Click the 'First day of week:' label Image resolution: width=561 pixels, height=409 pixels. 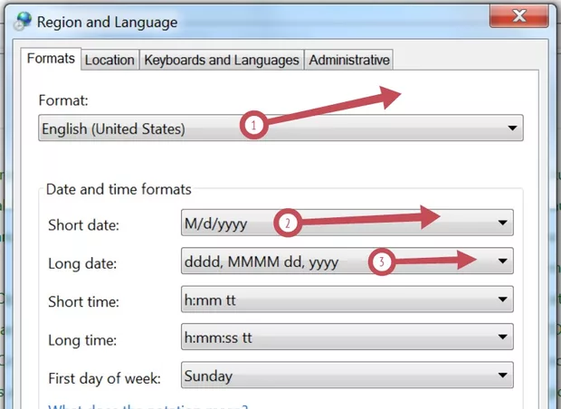104,376
